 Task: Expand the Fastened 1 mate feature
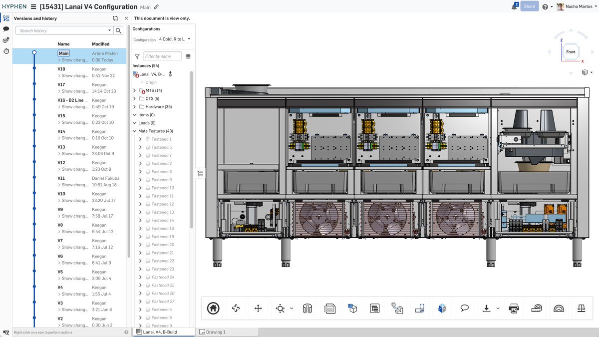(140, 139)
